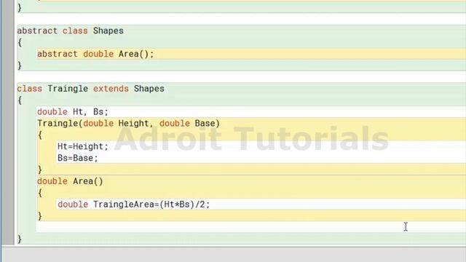The width and height of the screenshot is (466, 262).
Task: Click the method header 'double Area()'
Action: pyautogui.click(x=70, y=181)
